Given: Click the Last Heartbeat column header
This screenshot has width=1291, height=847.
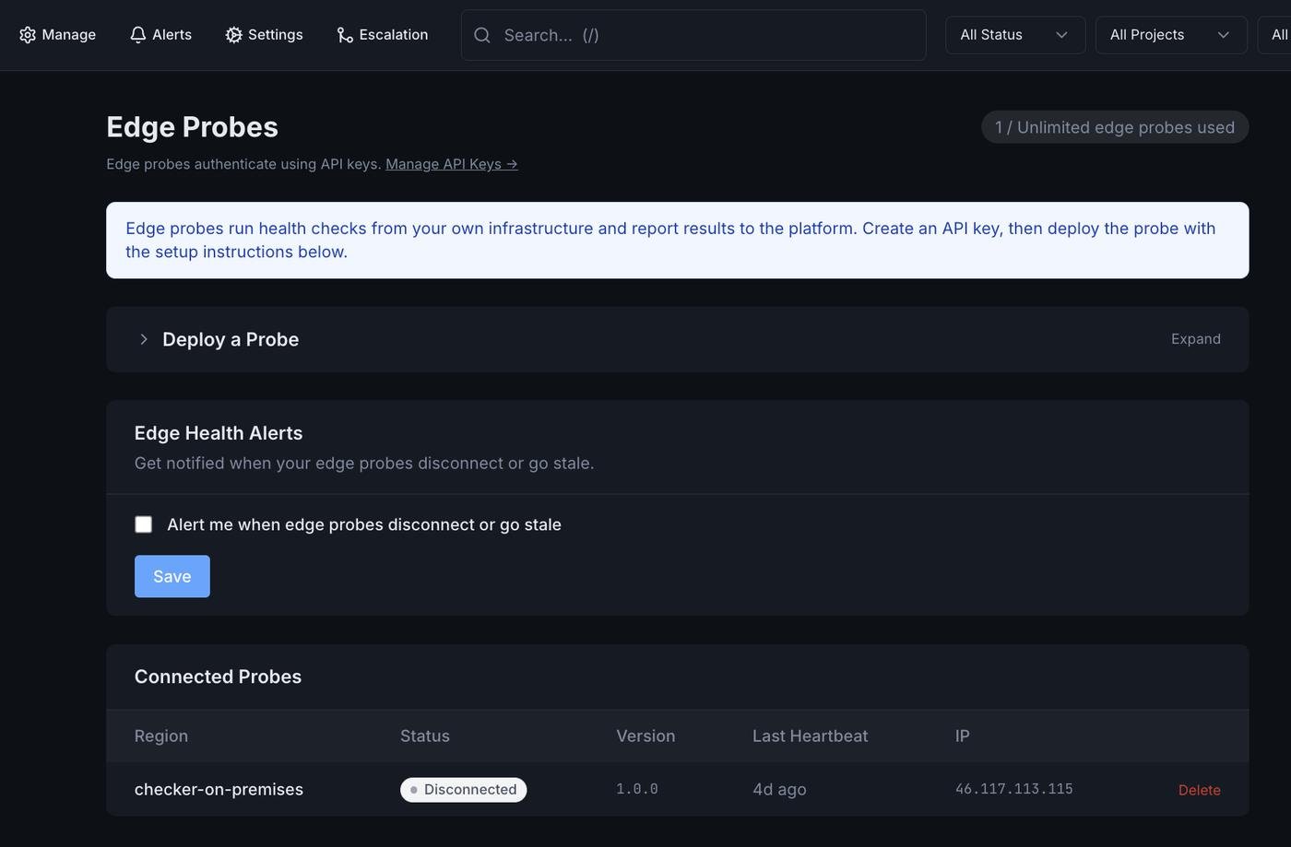Looking at the screenshot, I should (810, 736).
